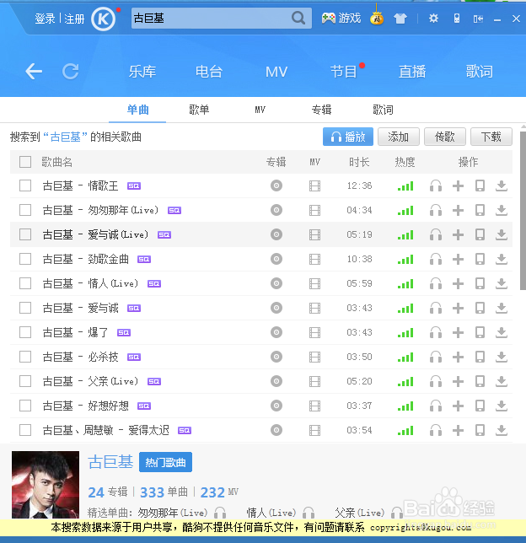Open album for 爱得太迟
The width and height of the screenshot is (526, 543).
click(x=276, y=430)
